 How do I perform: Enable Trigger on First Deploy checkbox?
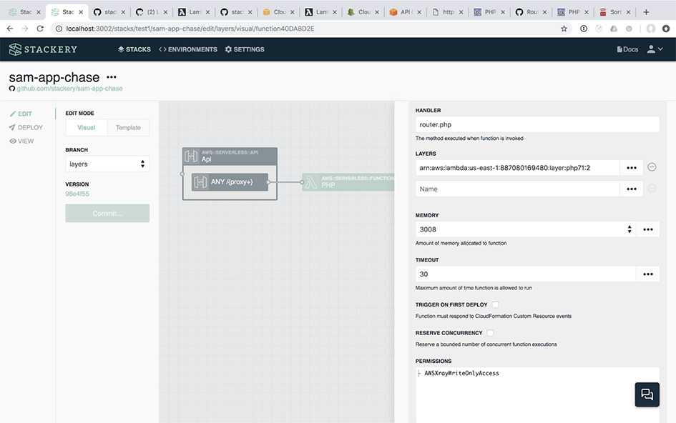495,304
